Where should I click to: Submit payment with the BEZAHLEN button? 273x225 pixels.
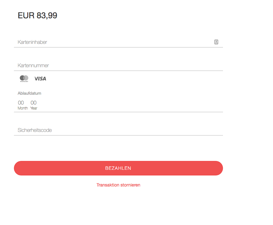(118, 168)
